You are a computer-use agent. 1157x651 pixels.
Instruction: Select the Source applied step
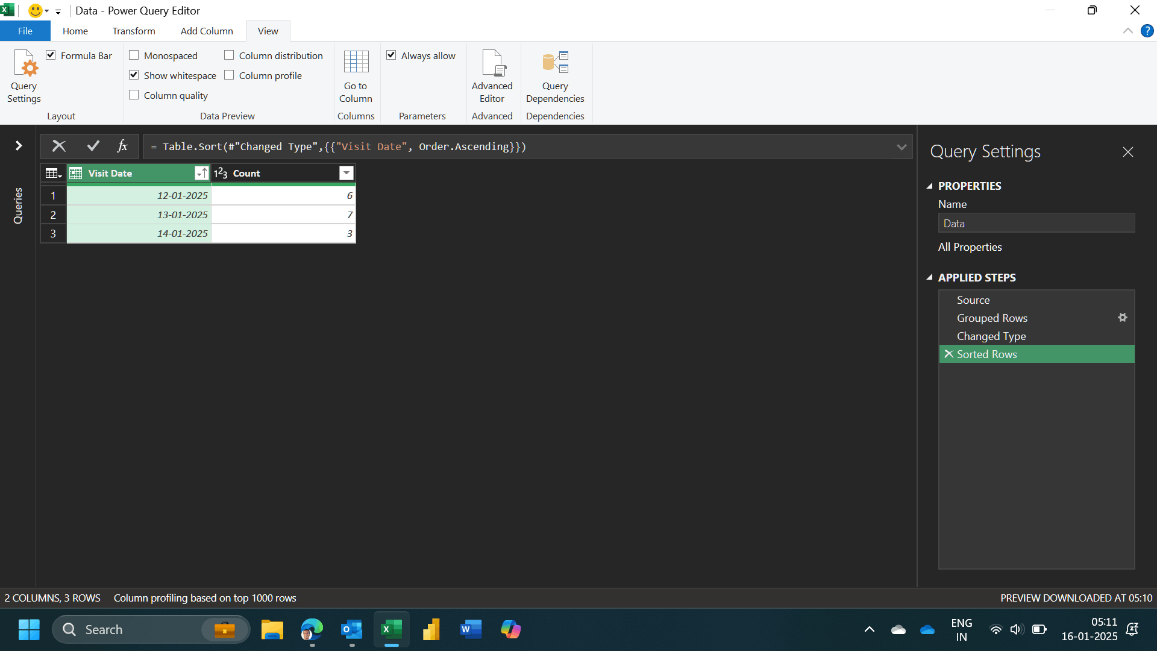1036,300
